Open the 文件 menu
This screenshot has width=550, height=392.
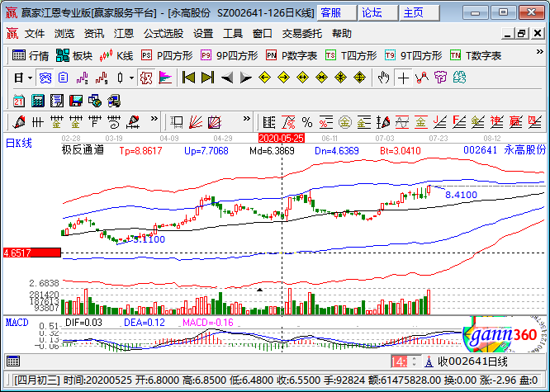pyautogui.click(x=35, y=34)
